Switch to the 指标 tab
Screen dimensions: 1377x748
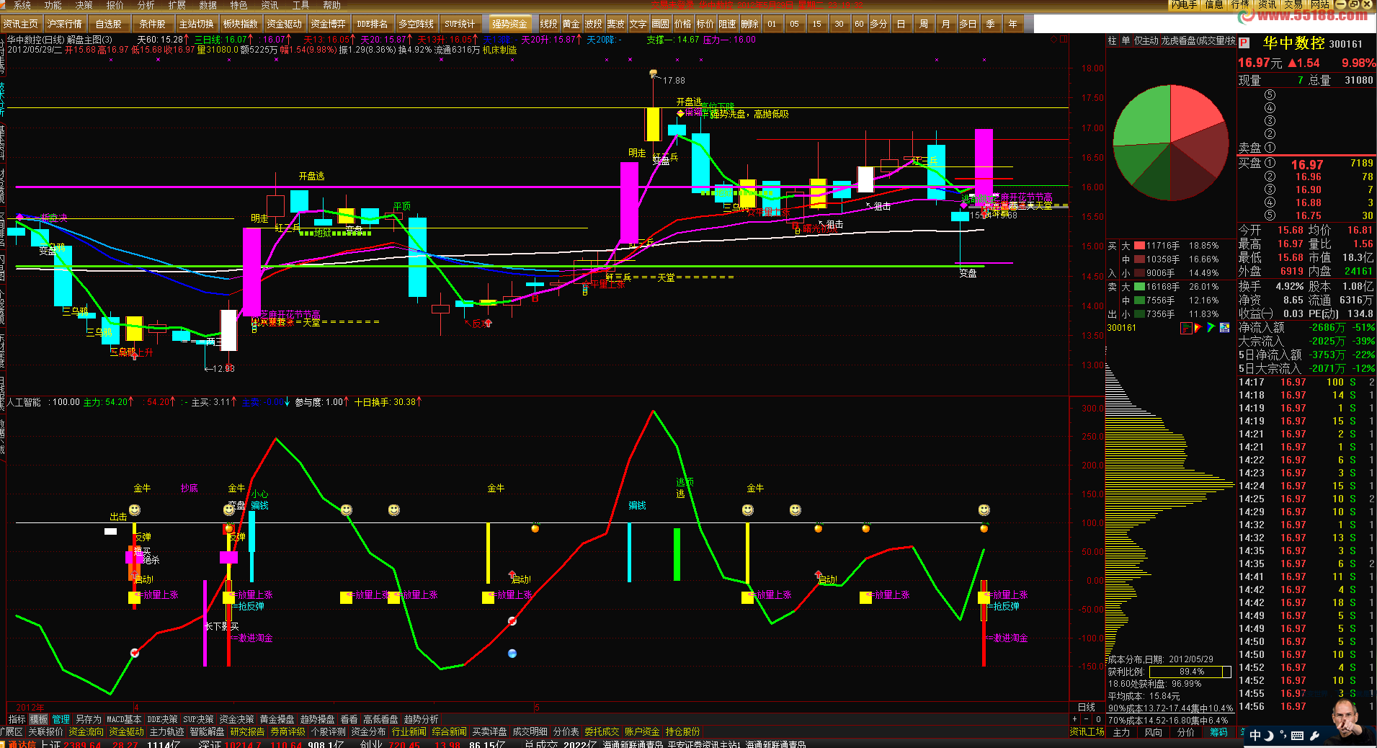pyautogui.click(x=17, y=719)
